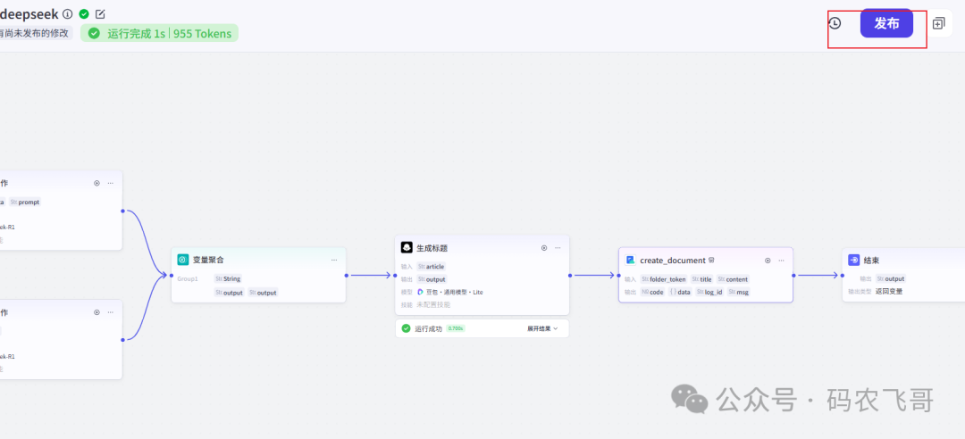The height and width of the screenshot is (439, 965).
Task: Click the content input tag in create_document
Action: tap(733, 279)
